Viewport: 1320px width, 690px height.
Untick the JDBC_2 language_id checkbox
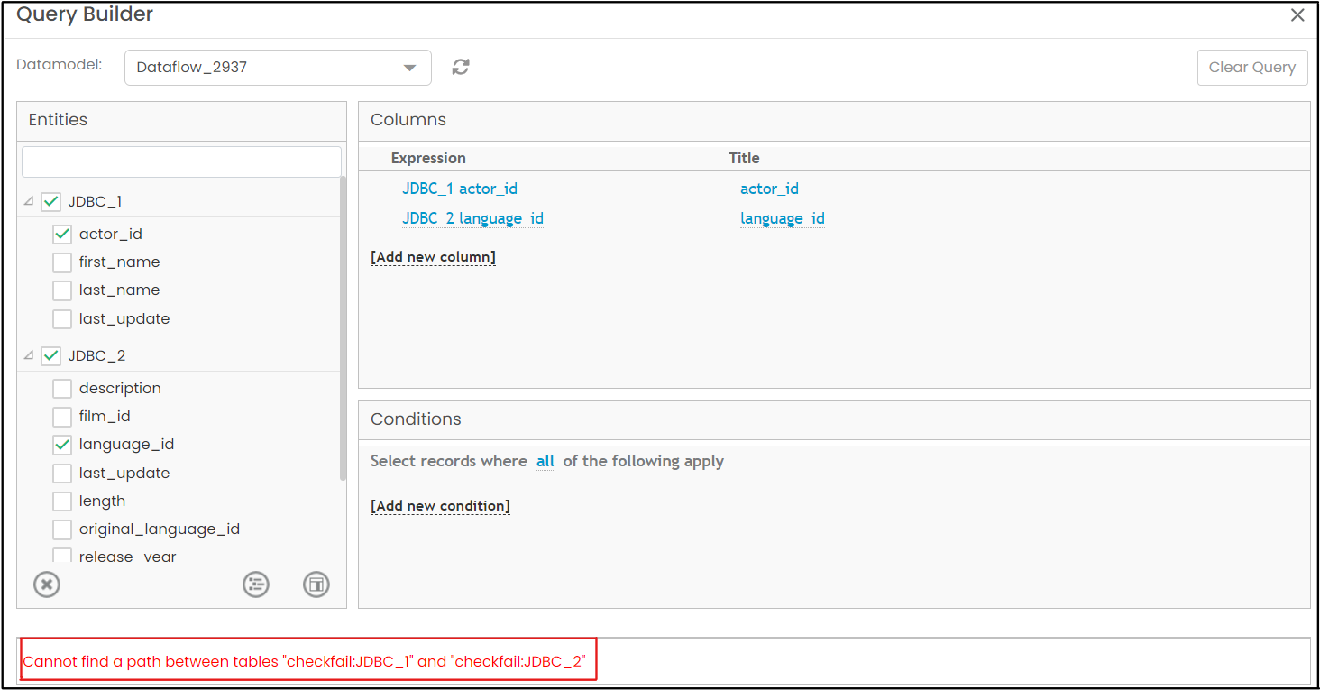(62, 445)
